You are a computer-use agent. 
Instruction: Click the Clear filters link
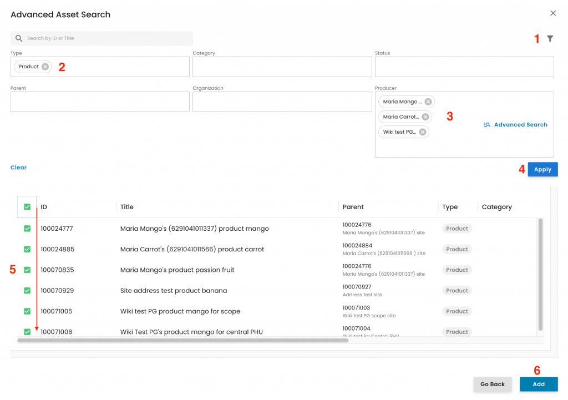tap(18, 168)
